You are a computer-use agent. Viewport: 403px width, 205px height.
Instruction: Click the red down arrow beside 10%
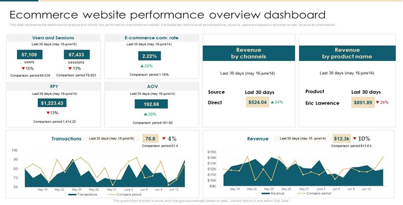(355, 138)
